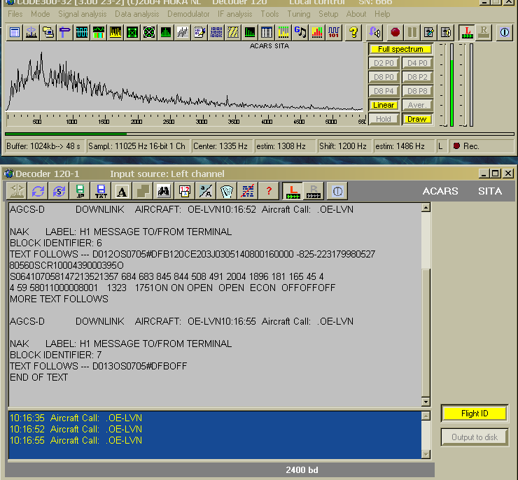Click the green audio level meter
This screenshot has height=480, width=518.
coord(451,85)
